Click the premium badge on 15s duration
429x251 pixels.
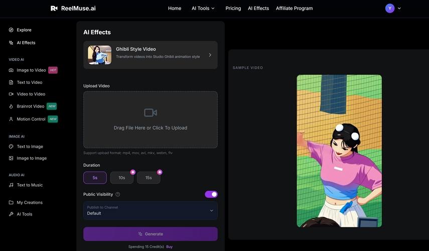(x=160, y=172)
